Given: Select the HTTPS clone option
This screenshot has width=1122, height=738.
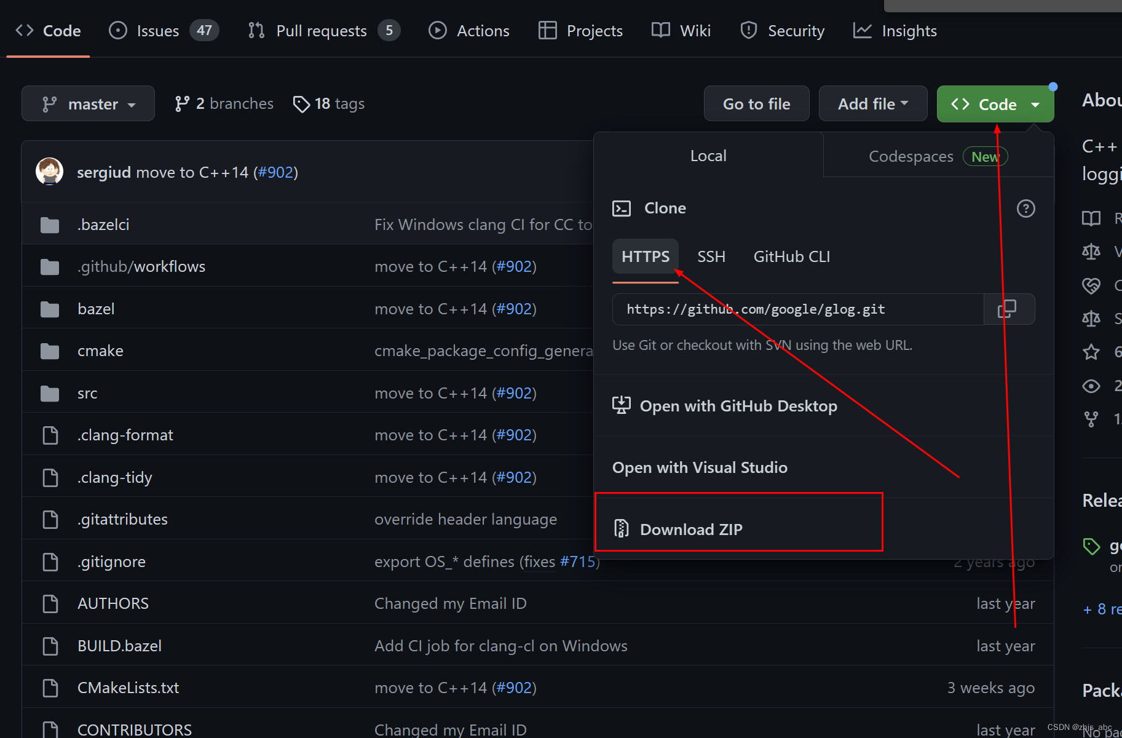Looking at the screenshot, I should pos(646,256).
